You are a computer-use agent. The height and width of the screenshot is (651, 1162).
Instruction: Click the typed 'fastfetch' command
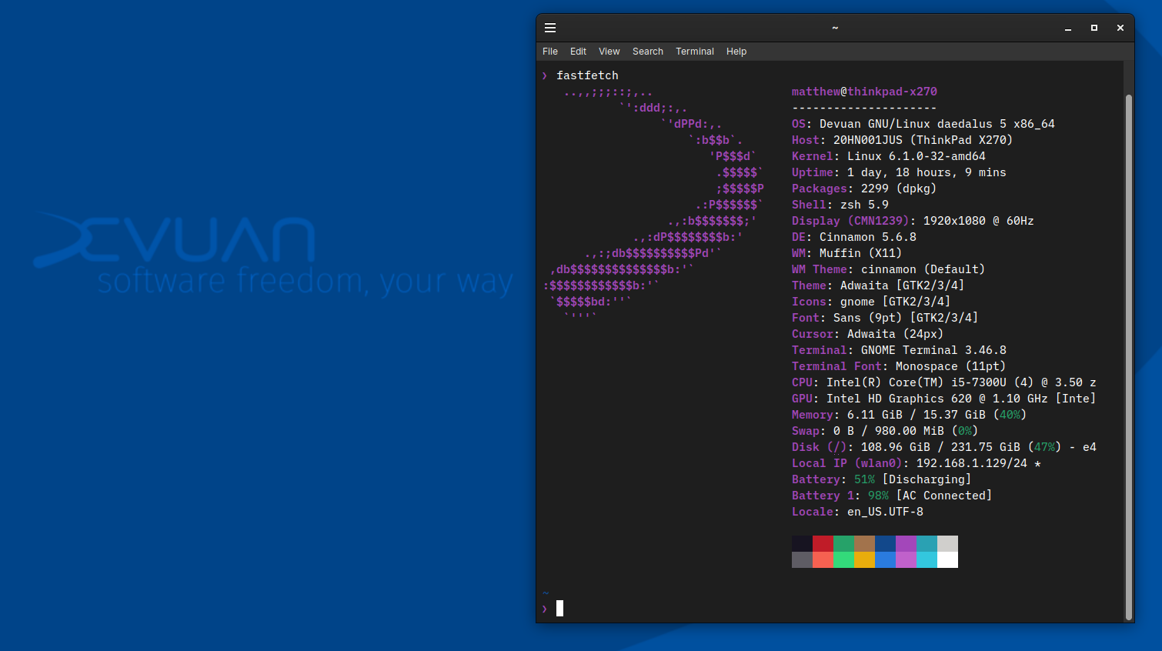[587, 75]
